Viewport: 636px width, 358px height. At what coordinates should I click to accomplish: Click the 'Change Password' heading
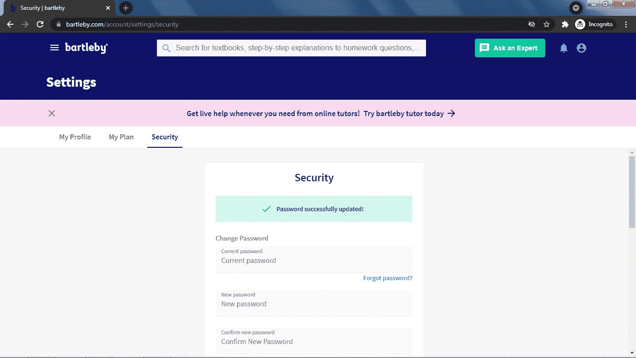click(242, 238)
